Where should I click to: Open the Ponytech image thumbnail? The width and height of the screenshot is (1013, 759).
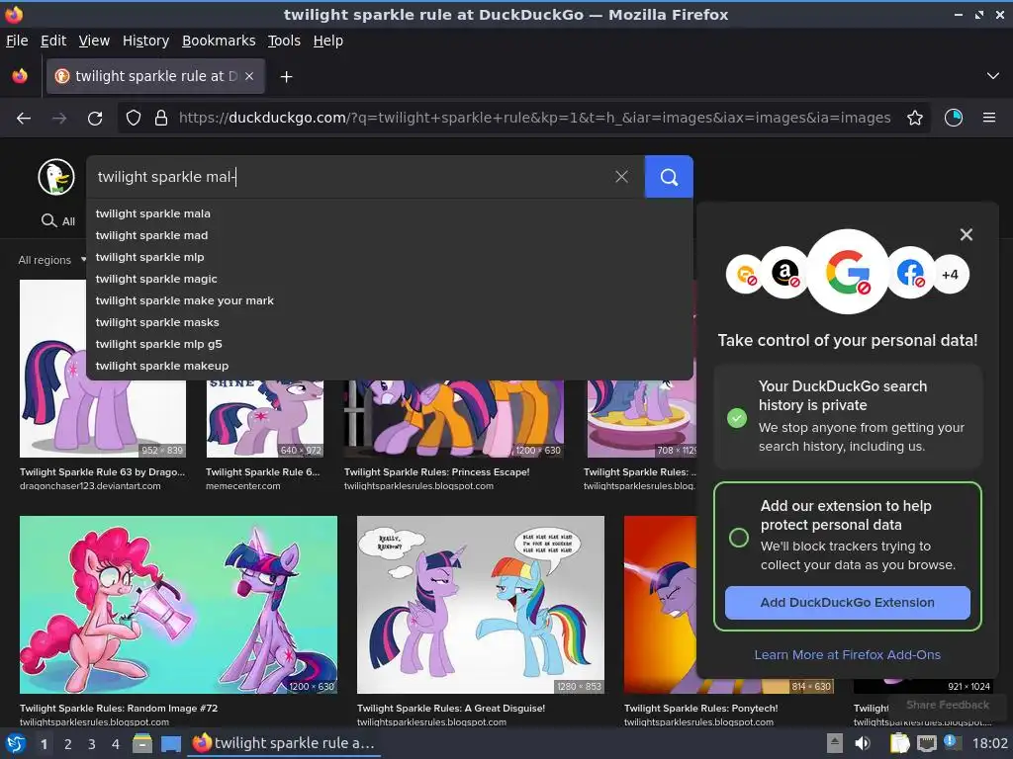660,605
